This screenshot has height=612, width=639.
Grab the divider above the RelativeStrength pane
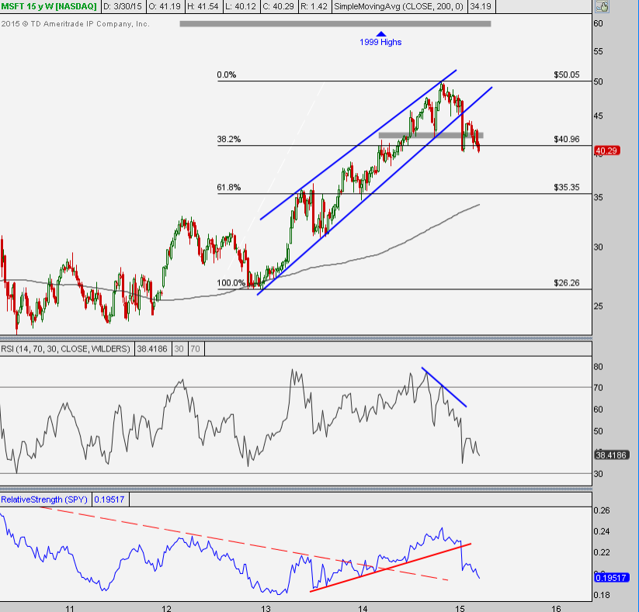point(295,489)
